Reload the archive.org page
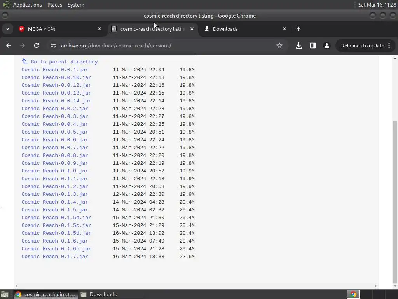This screenshot has width=398, height=299. 37,46
